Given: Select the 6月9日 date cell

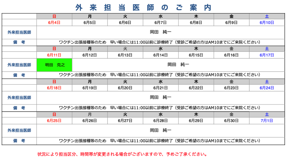Looking at the screenshot, I should [231, 23].
